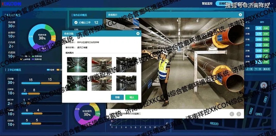Viewport: 276px width, 136px height.
Task: Open the 智能监控 tab in the header
Action: click(207, 3)
